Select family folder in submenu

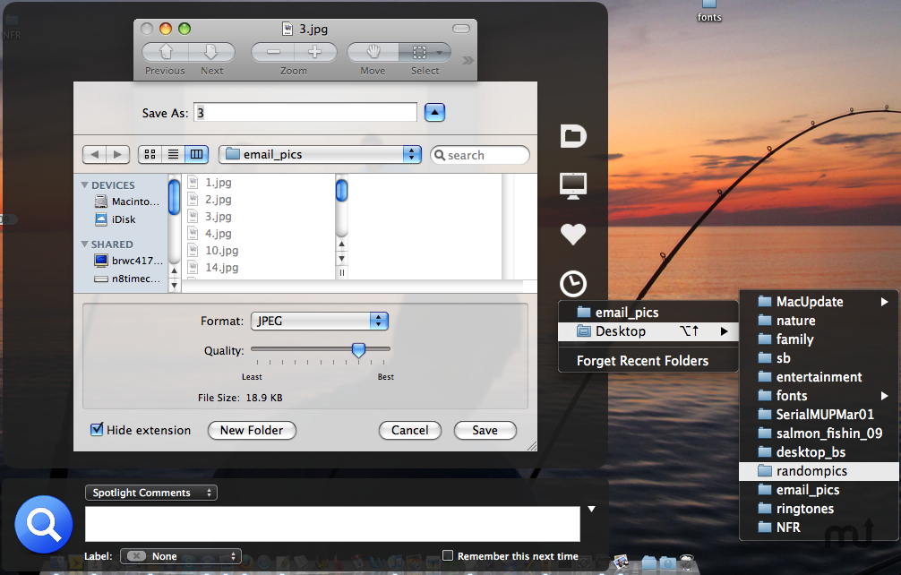pos(819,339)
